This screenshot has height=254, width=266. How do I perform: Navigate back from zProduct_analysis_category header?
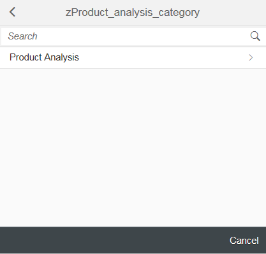pyautogui.click(x=12, y=12)
